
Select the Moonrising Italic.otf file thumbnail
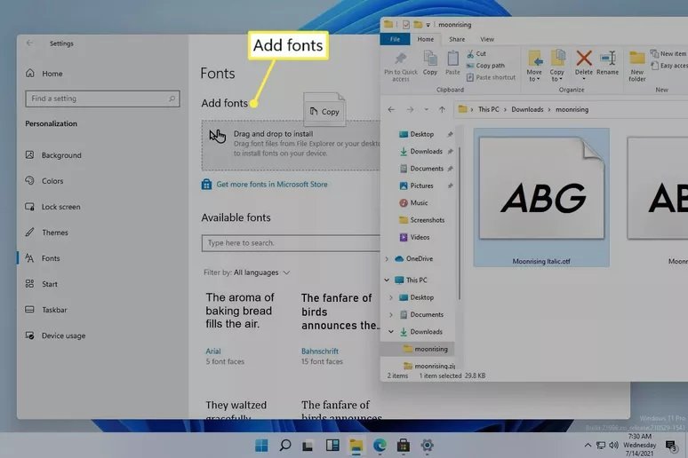541,197
